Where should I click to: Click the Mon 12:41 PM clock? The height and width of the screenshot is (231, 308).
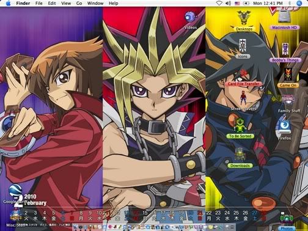[x=268, y=3]
